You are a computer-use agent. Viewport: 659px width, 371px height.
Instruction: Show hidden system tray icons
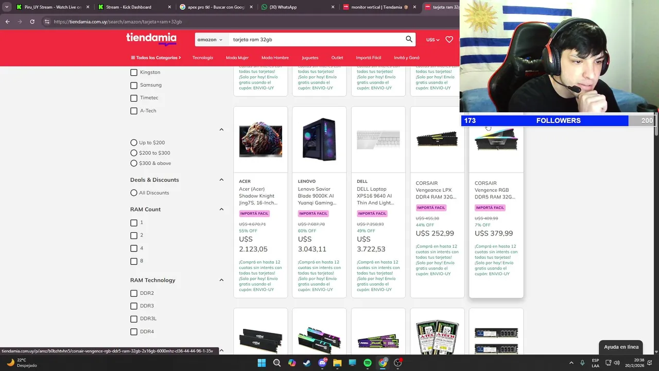(571, 363)
